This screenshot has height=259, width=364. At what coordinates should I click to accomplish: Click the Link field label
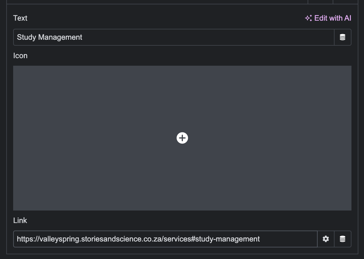coord(20,221)
